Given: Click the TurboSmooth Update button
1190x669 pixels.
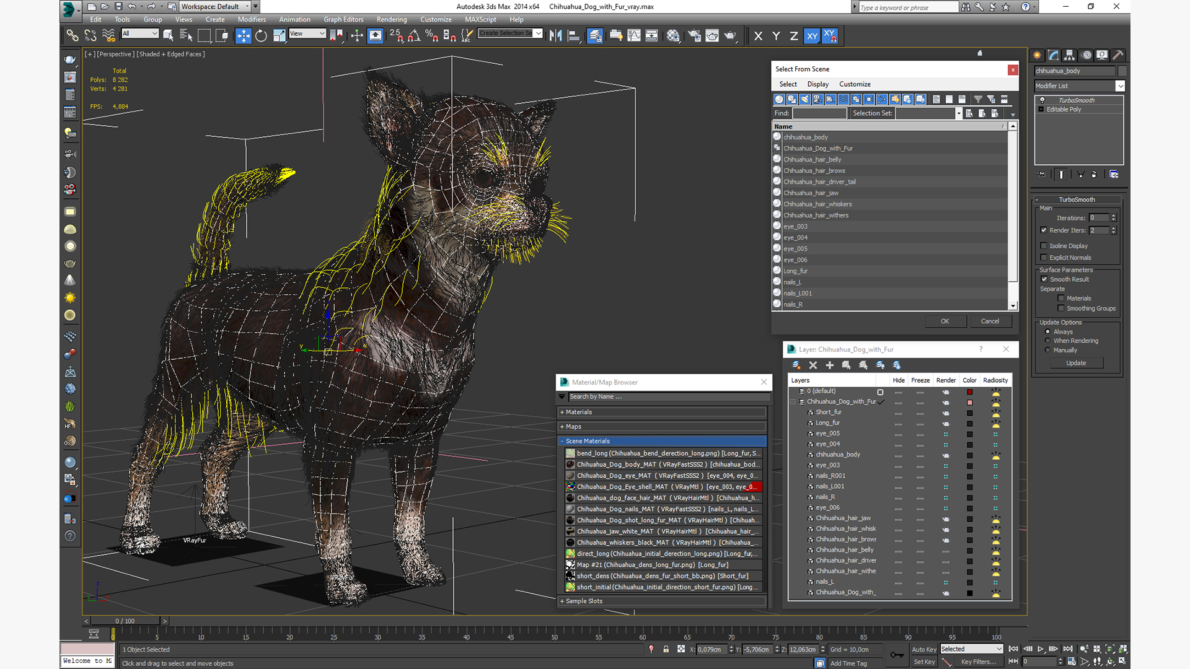Looking at the screenshot, I should tap(1076, 363).
